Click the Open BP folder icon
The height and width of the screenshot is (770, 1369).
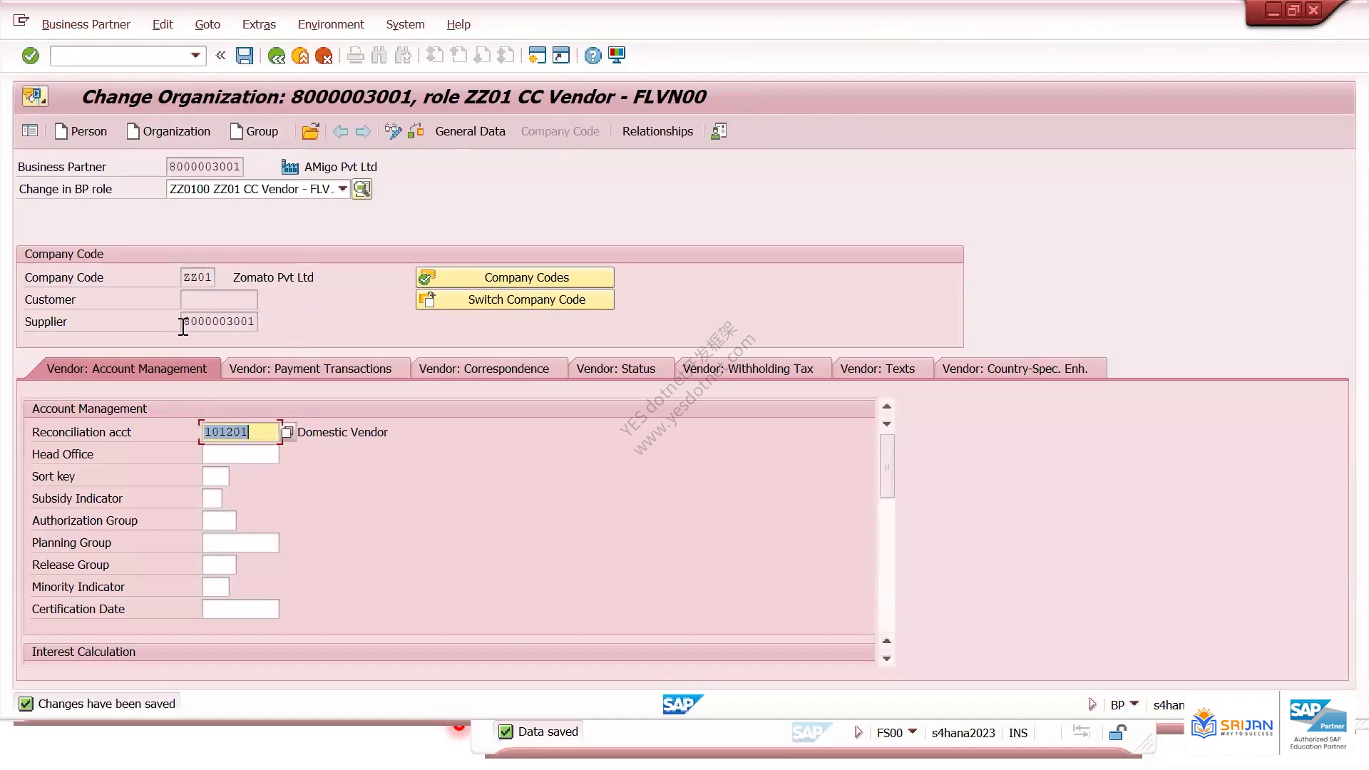(310, 131)
